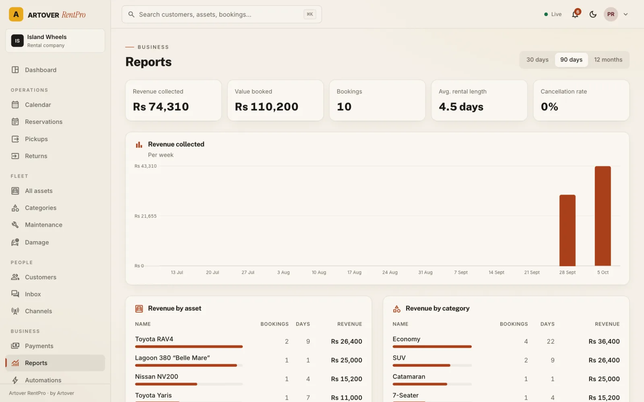
Task: Open the Dashboard page icon
Action: (x=15, y=70)
